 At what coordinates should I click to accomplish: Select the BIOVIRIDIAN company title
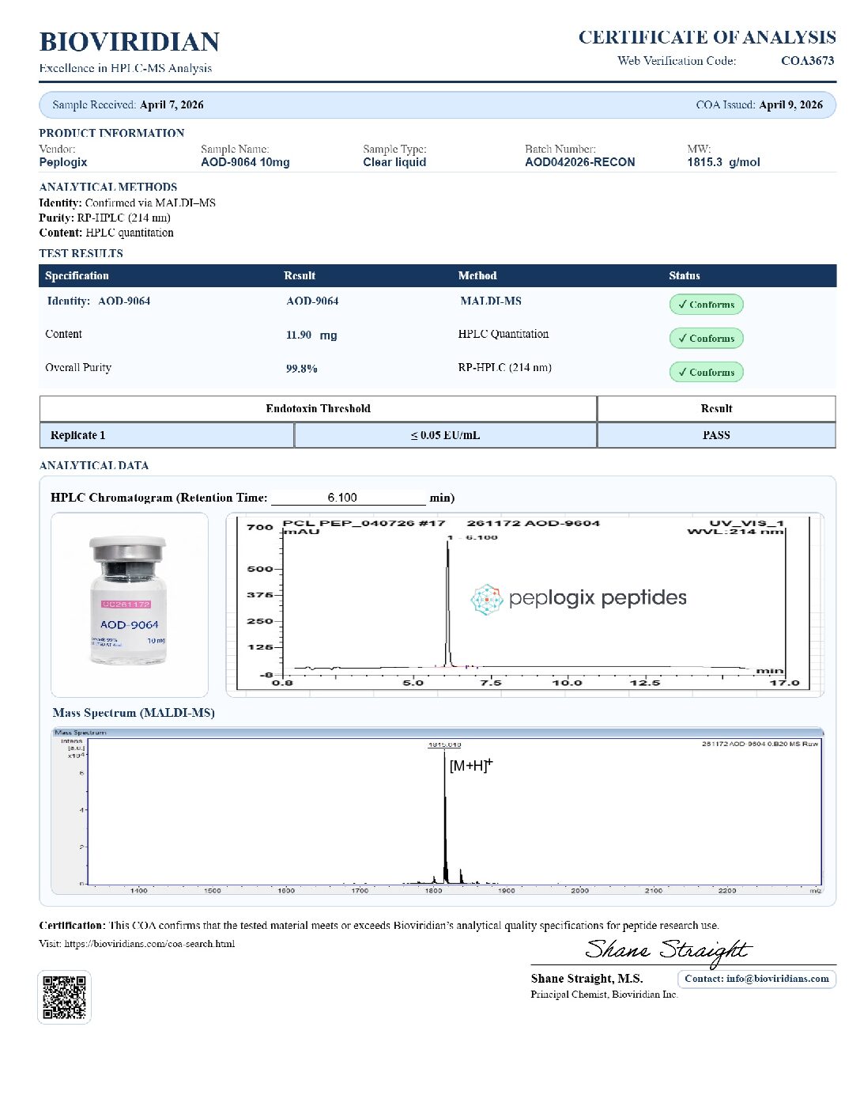[x=130, y=42]
